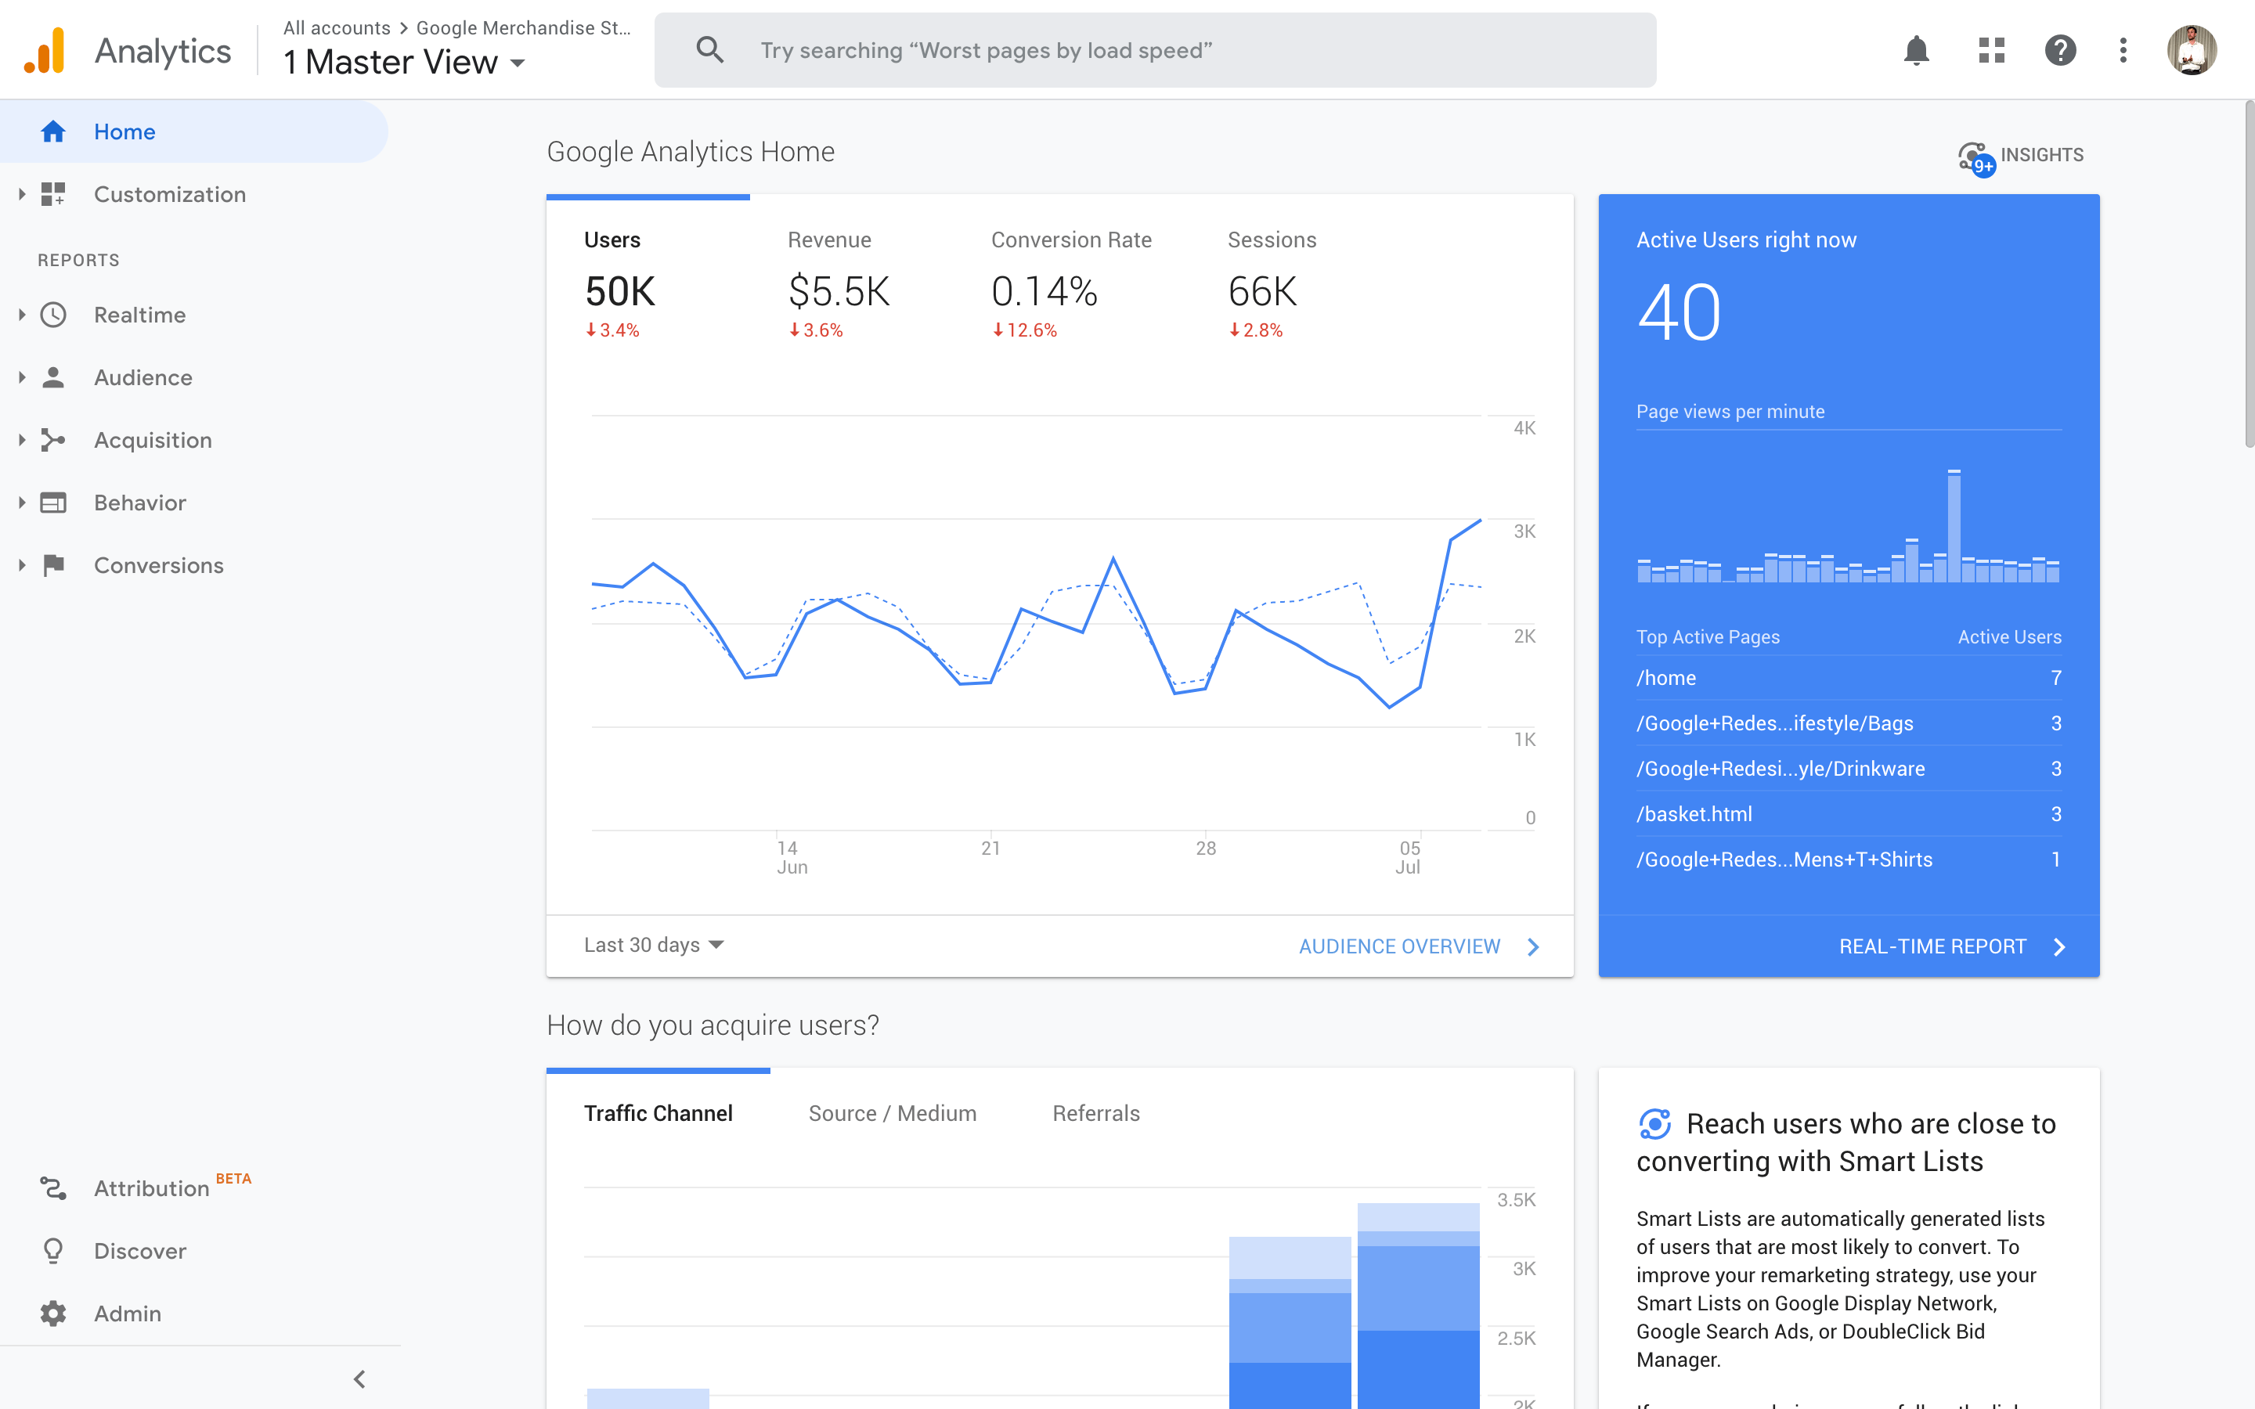Click the /Google+Redesi...yle/Drinkware page row

[x=1849, y=769]
